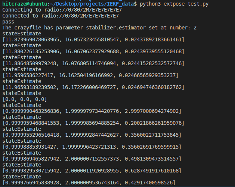The width and height of the screenshot is (235, 187).
Task: Click the line ending with 0.3560022711753845
Action: tap(93, 135)
